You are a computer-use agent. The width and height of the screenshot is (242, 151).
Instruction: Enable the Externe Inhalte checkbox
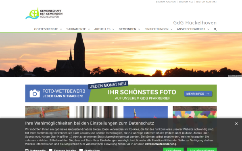(x=50, y=150)
